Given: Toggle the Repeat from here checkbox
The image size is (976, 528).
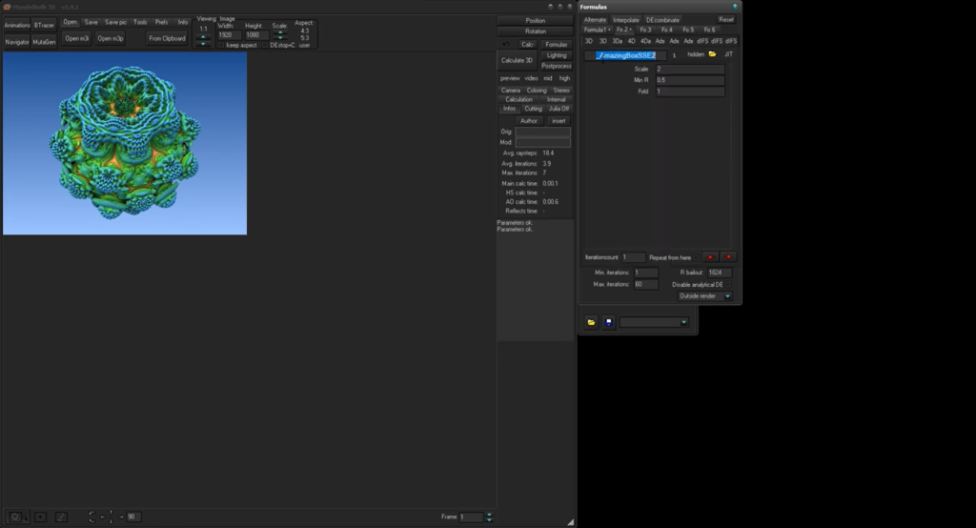Looking at the screenshot, I should [697, 257].
